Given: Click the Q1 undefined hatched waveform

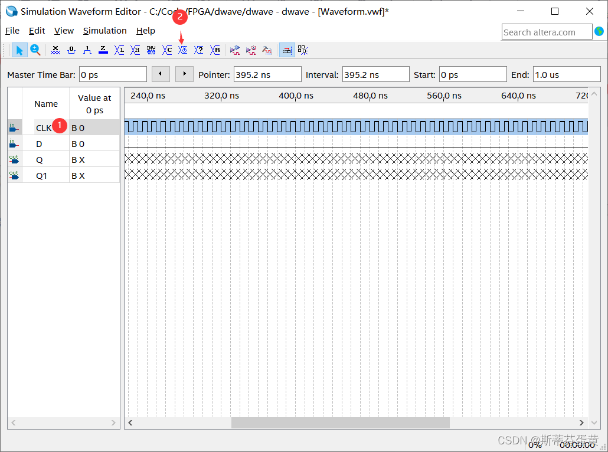Looking at the screenshot, I should tap(356, 174).
